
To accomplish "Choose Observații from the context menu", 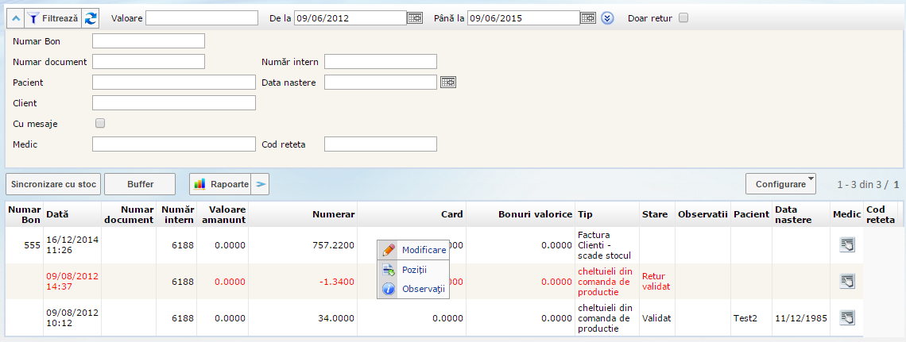I will 423,290.
